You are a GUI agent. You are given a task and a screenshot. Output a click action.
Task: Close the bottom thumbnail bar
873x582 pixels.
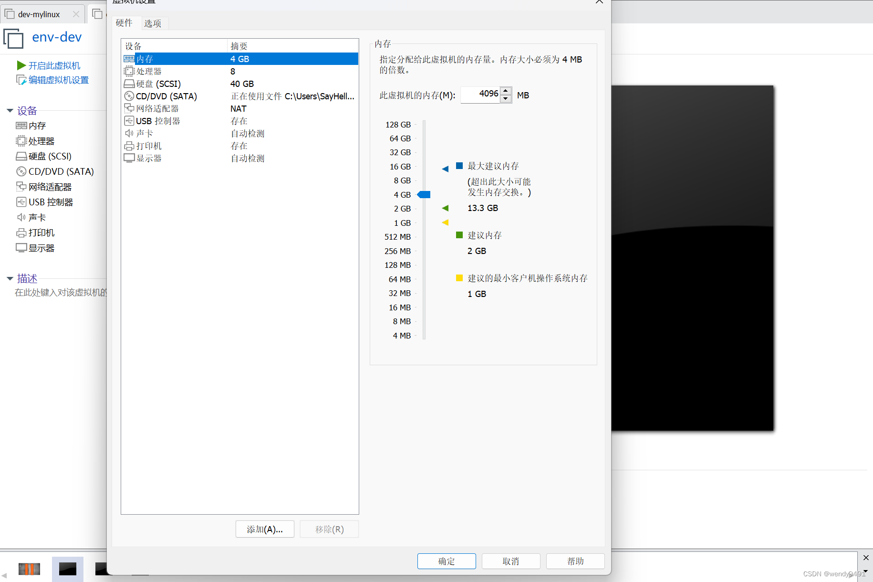pyautogui.click(x=866, y=558)
